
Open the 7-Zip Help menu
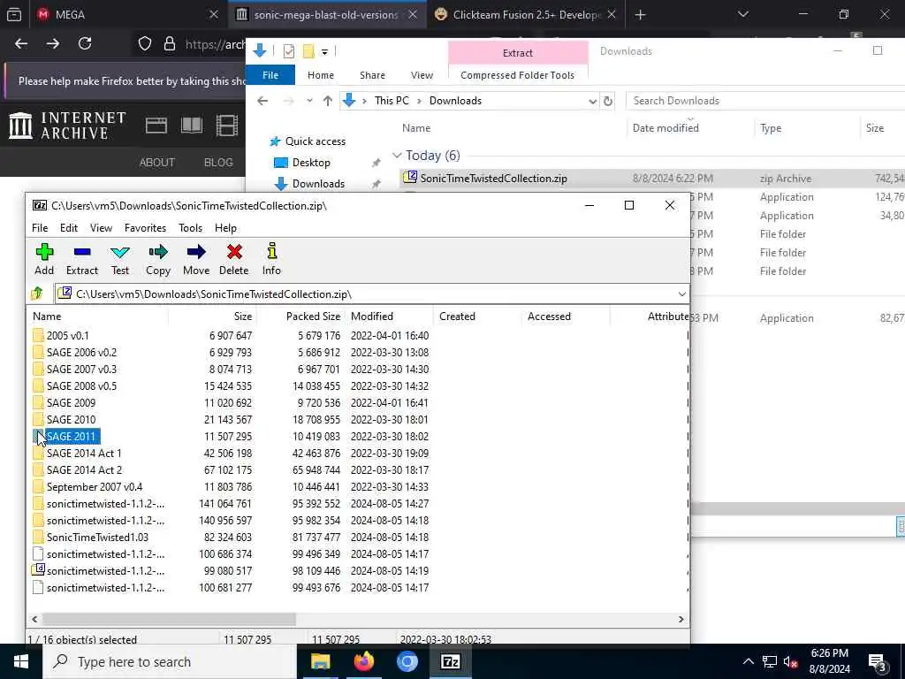225,228
